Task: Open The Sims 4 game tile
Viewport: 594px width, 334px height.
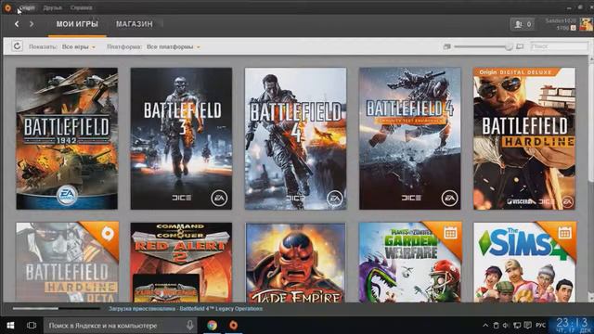Action: coord(524,262)
